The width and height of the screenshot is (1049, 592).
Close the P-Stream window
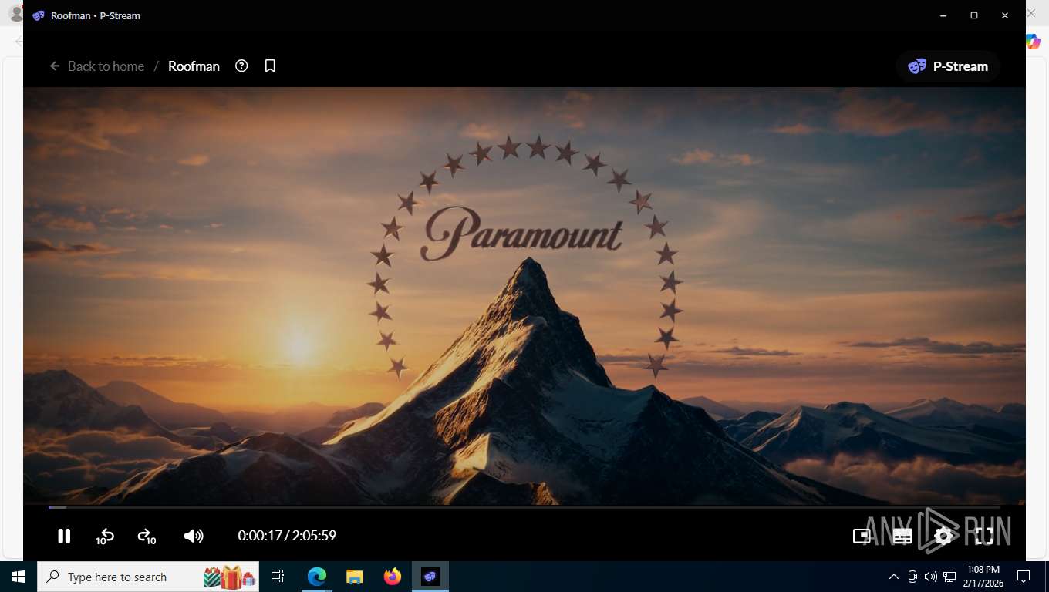[x=1005, y=15]
